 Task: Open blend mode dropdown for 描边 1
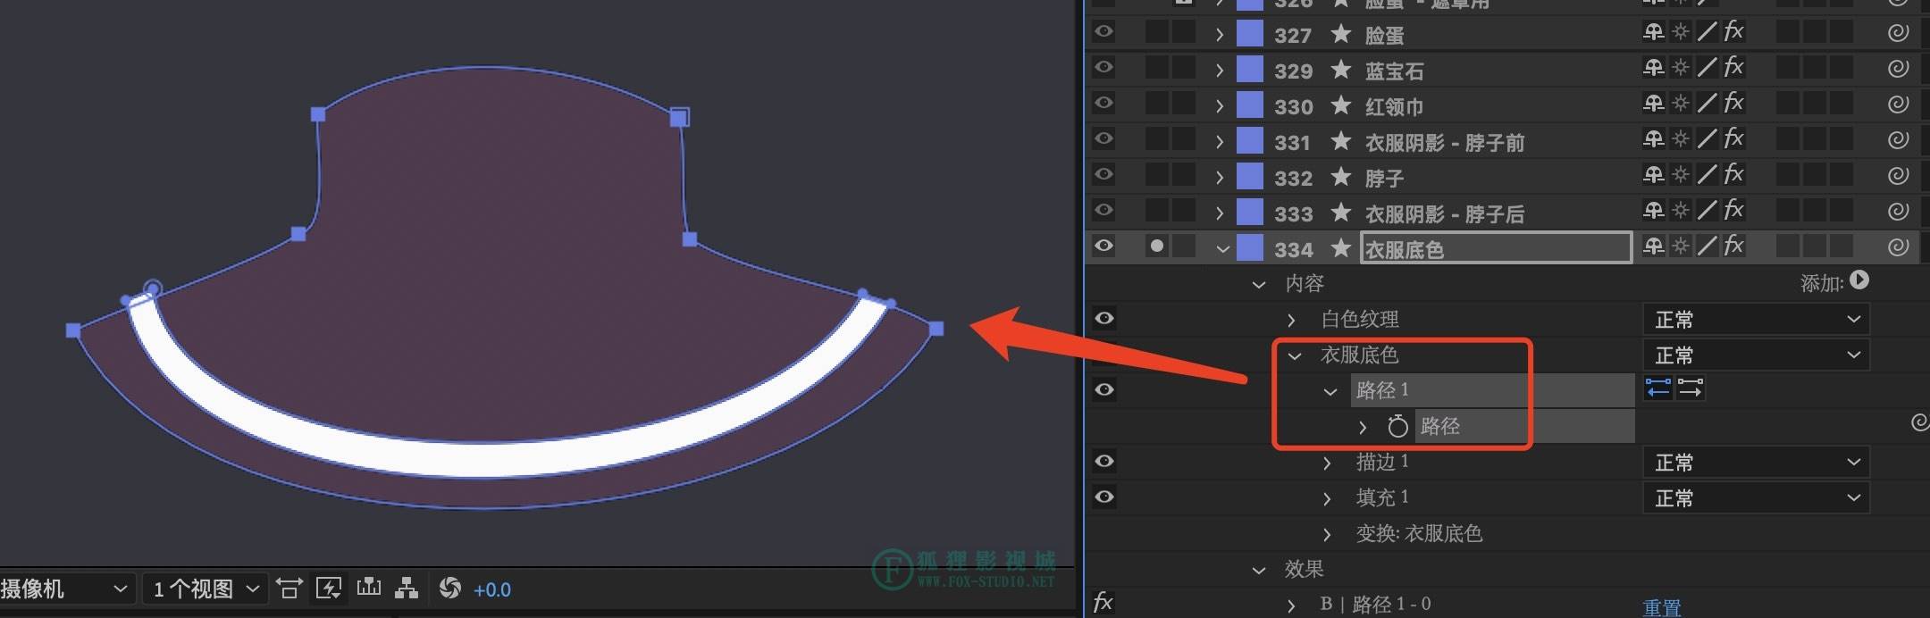point(1756,462)
